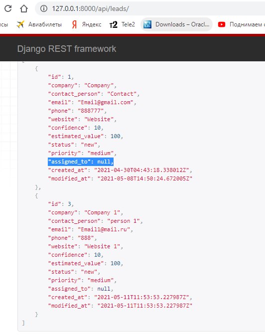Click the "company": "Company 1" line
This screenshot has width=265, height=336.
click(86, 212)
